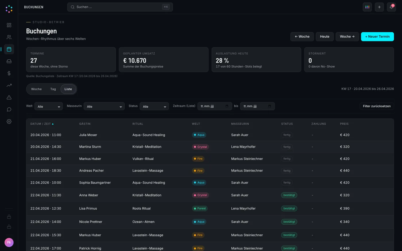Expand the Welt filter dropdown

coord(49,106)
